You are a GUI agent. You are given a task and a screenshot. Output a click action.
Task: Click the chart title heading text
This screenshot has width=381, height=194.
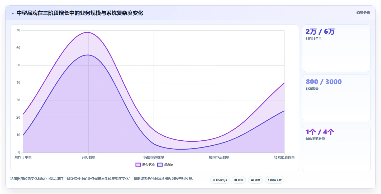80,13
